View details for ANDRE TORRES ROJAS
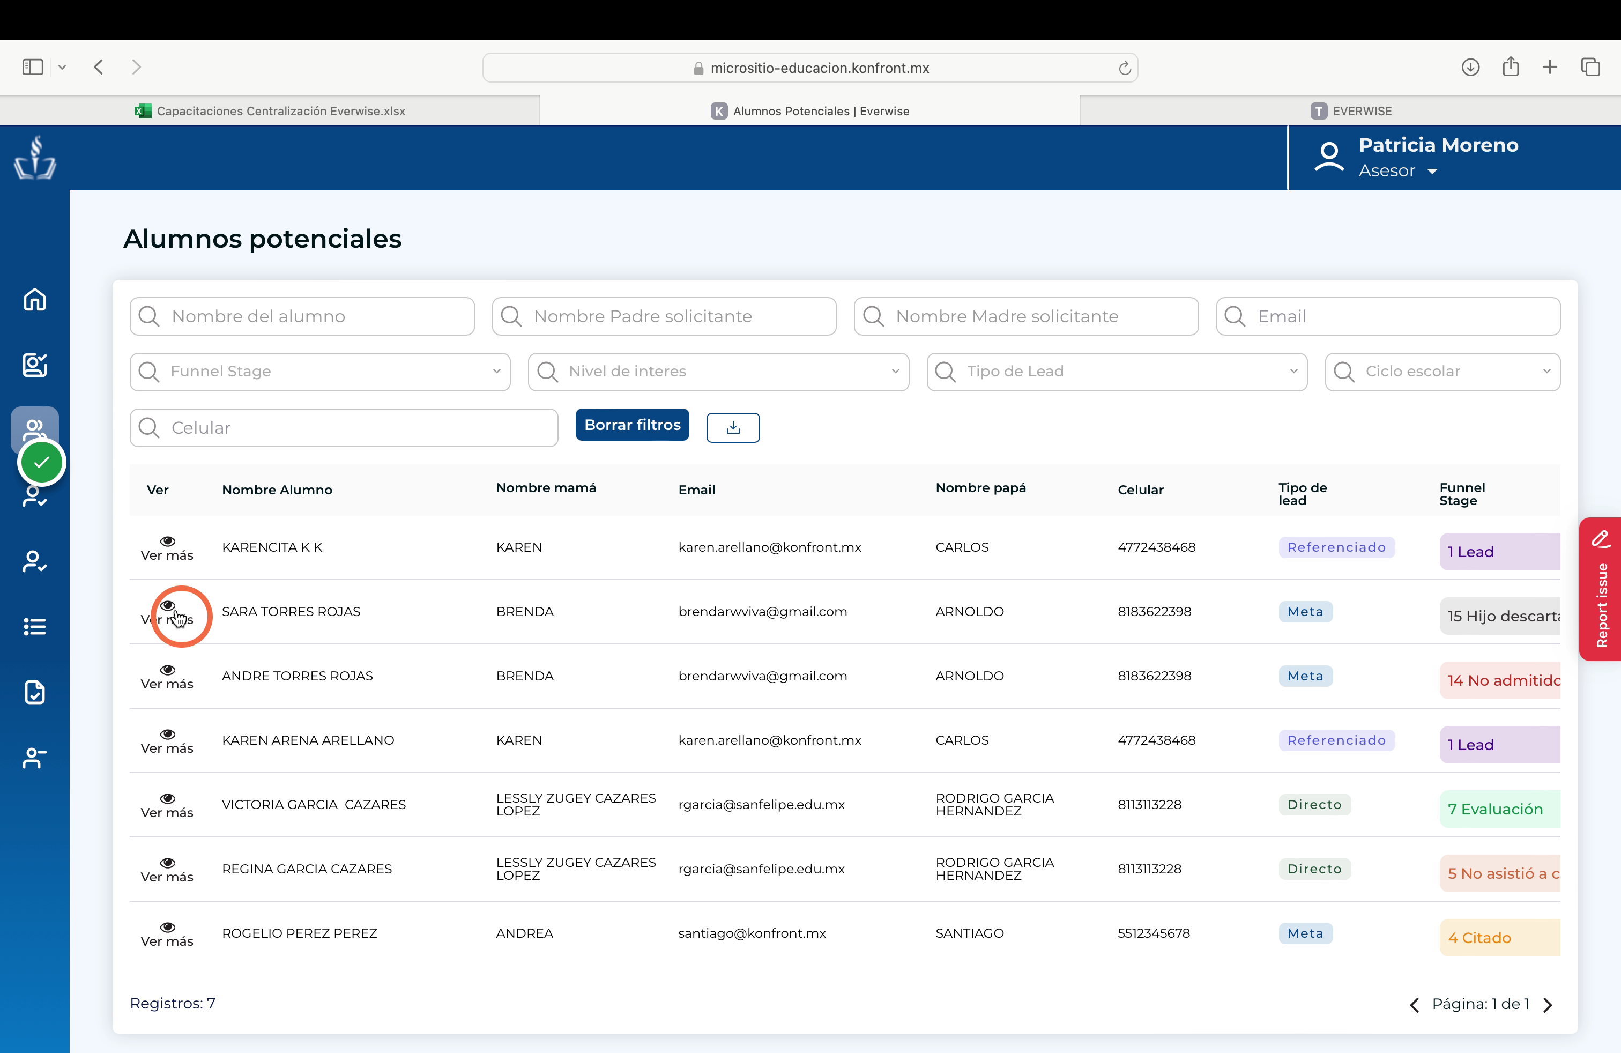1621x1053 pixels. click(x=167, y=677)
